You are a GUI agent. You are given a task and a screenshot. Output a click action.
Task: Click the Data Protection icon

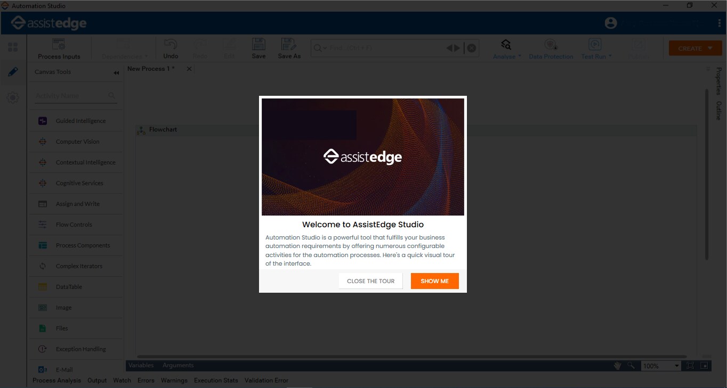[551, 48]
